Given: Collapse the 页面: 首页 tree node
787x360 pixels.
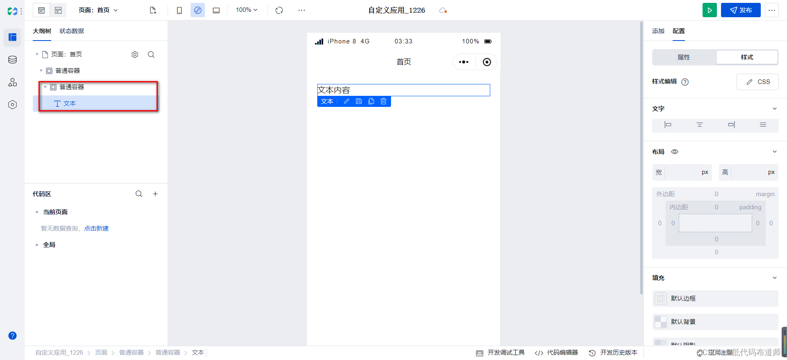Looking at the screenshot, I should pos(37,54).
